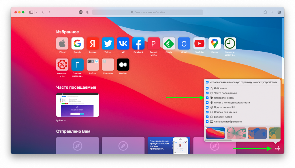Click the Часто посещаемые section heading

click(76, 87)
